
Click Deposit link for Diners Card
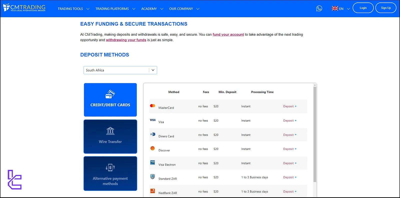pos(290,135)
